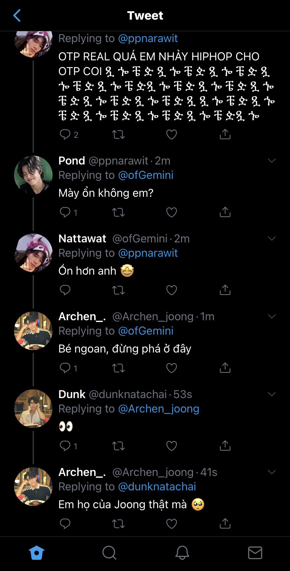Retweet Dunk's eyes emoji reply
290x571 pixels.
point(118,446)
